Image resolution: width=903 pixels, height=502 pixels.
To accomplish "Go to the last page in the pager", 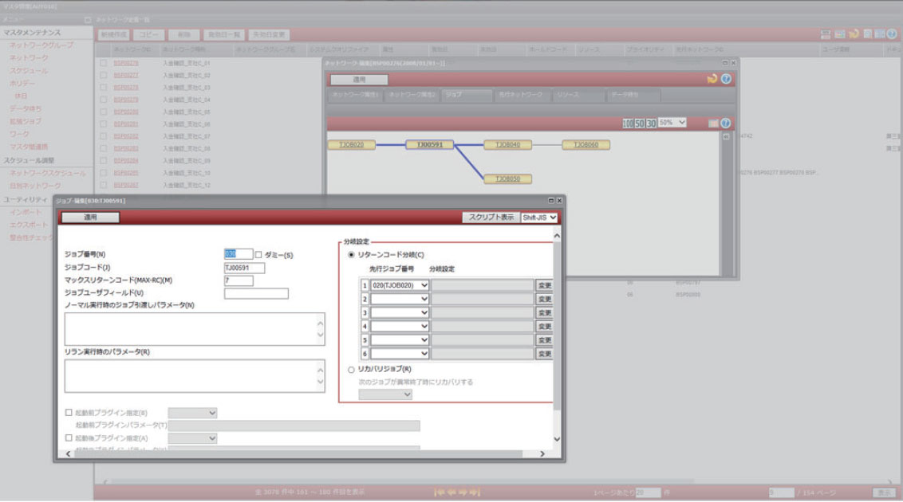I will [x=475, y=492].
